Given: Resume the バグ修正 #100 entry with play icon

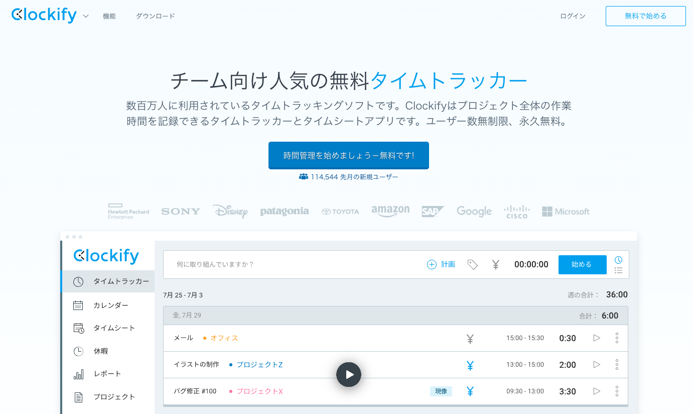Looking at the screenshot, I should pyautogui.click(x=597, y=391).
